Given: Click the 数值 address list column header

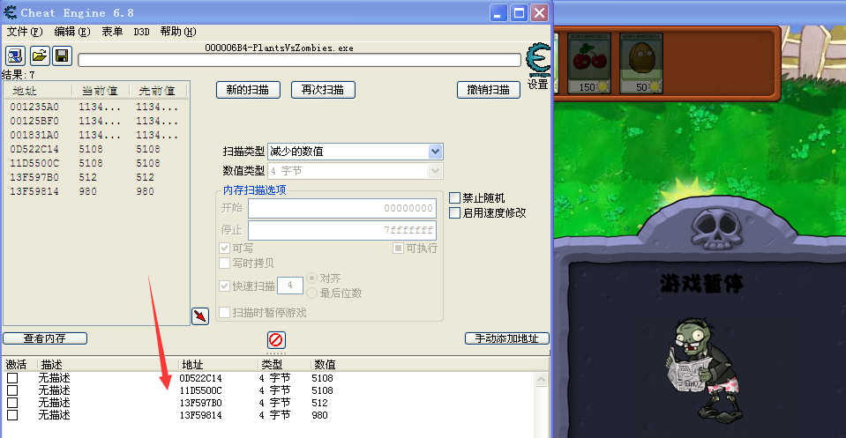Looking at the screenshot, I should coord(325,365).
